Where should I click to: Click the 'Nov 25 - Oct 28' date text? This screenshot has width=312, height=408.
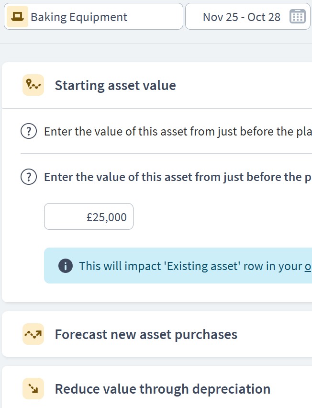[x=242, y=17]
